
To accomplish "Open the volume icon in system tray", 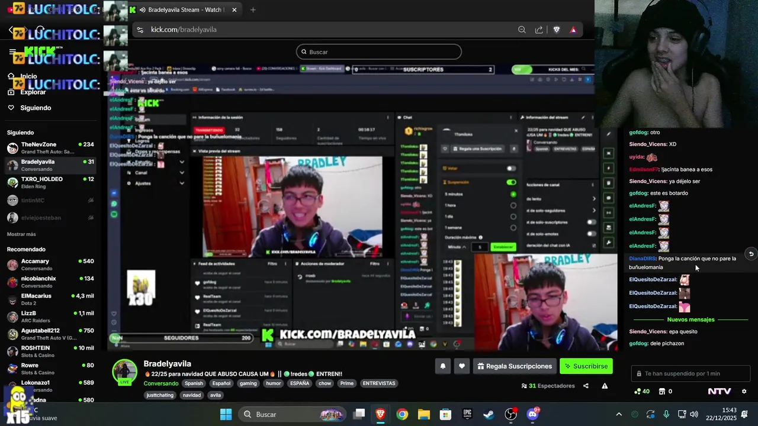I will 694,414.
